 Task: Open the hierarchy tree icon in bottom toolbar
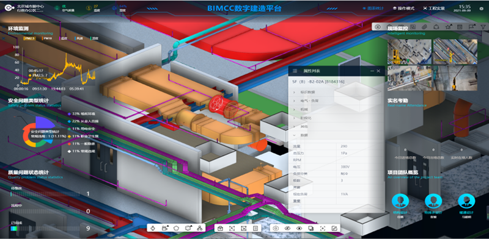pyautogui.click(x=200, y=228)
